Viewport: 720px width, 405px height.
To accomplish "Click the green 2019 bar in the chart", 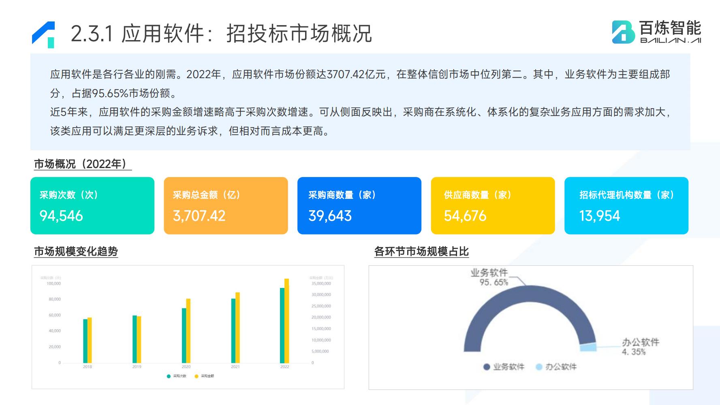I will tap(135, 339).
